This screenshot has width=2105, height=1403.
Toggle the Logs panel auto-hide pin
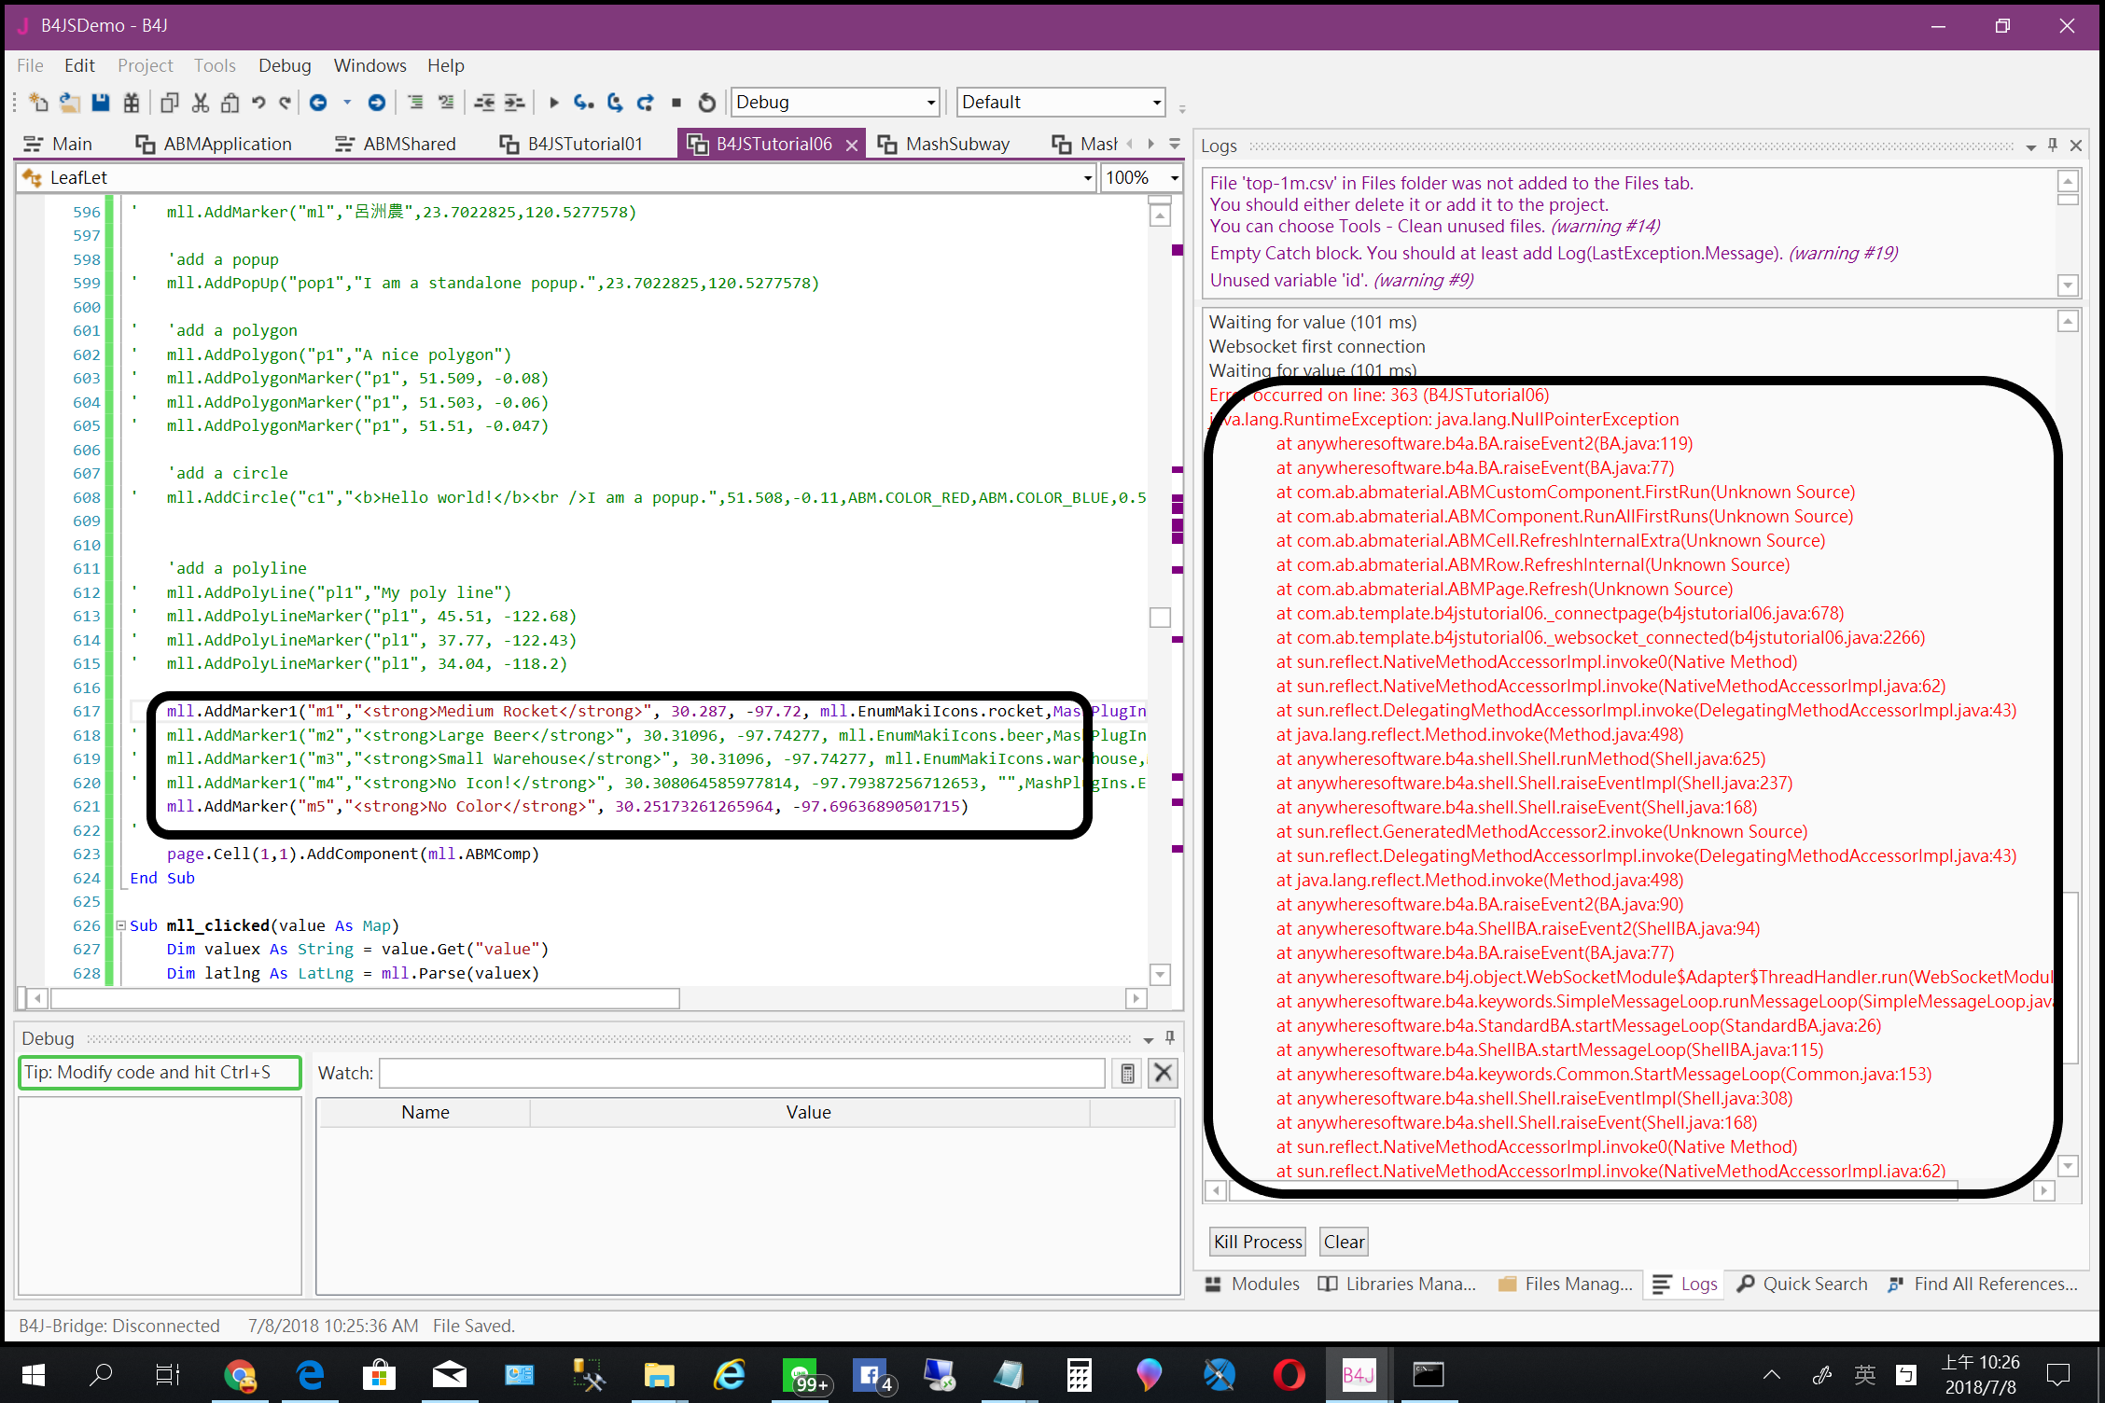[x=2053, y=146]
